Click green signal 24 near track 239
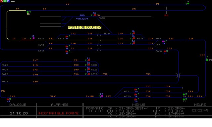 click(x=184, y=94)
